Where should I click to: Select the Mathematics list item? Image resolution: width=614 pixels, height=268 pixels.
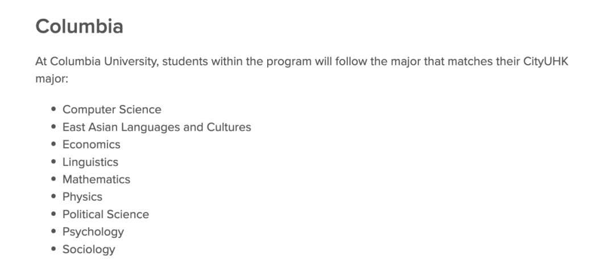tap(96, 179)
